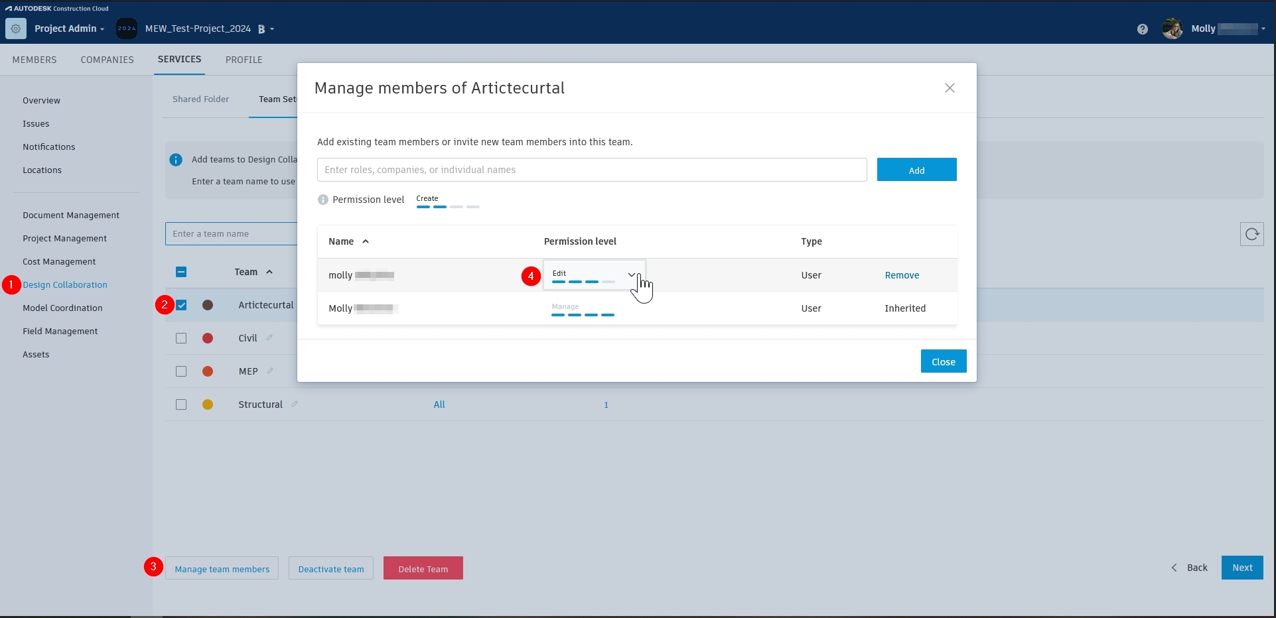The width and height of the screenshot is (1276, 618).
Task: Check the MEP team checkbox
Action: (181, 371)
